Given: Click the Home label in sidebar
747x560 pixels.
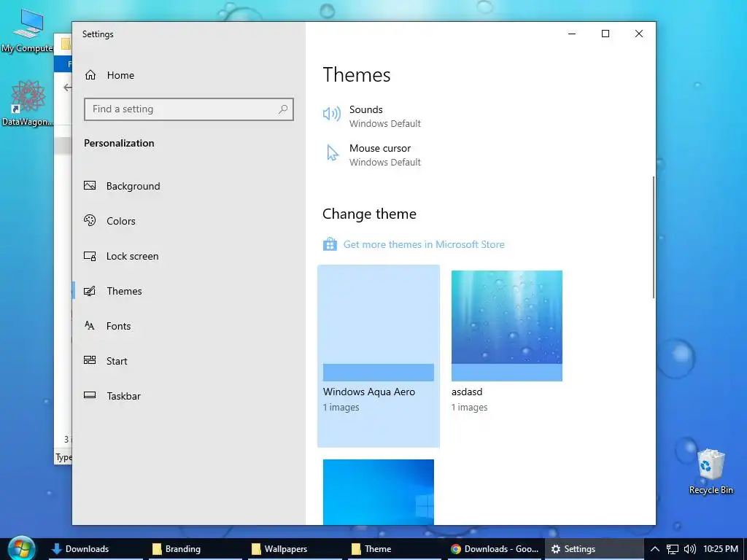Looking at the screenshot, I should [120, 75].
